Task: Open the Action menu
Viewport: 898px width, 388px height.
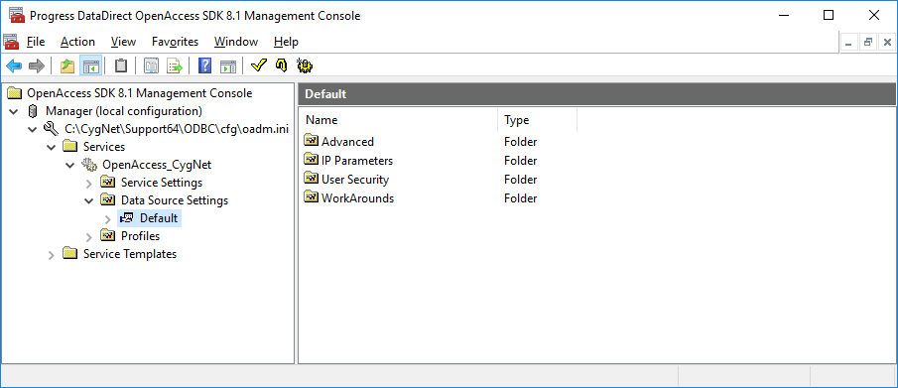Action: [x=77, y=42]
